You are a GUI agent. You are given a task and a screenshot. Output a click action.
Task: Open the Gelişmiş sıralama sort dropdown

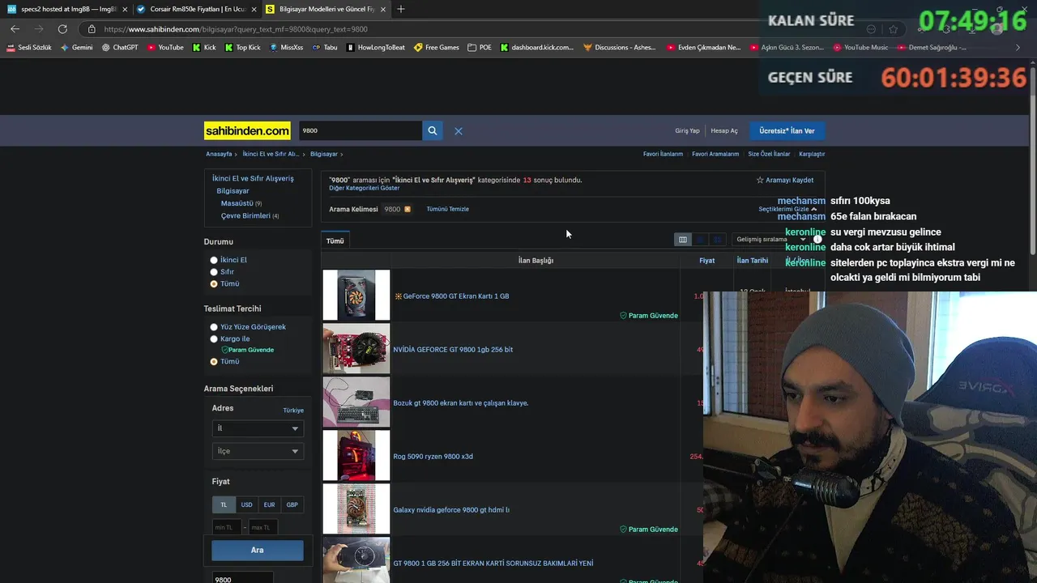click(771, 240)
